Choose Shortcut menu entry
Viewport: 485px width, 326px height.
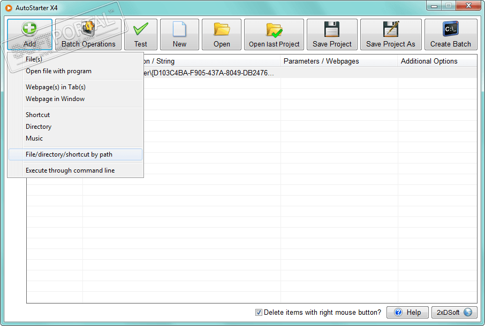pos(75,115)
